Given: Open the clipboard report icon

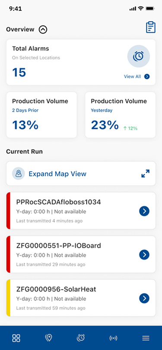Looking at the screenshot, I should pyautogui.click(x=151, y=27).
